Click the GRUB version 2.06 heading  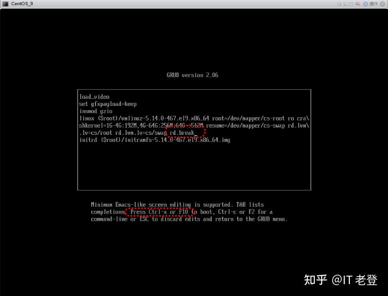[x=192, y=75]
